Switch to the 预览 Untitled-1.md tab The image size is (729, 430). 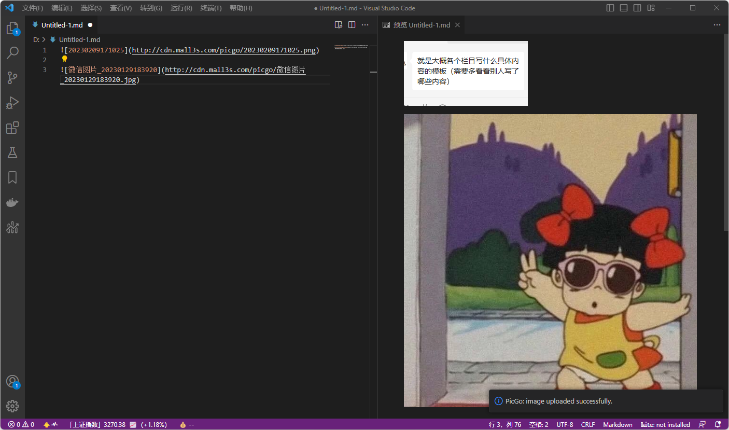point(422,25)
